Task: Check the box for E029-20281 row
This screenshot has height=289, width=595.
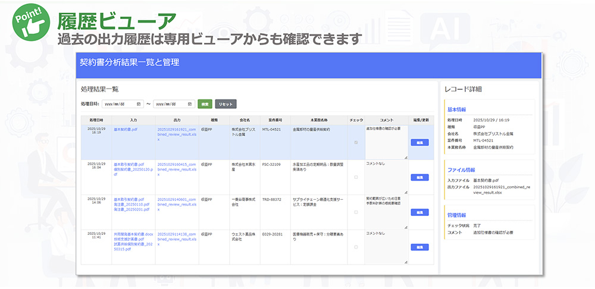Action: click(356, 247)
